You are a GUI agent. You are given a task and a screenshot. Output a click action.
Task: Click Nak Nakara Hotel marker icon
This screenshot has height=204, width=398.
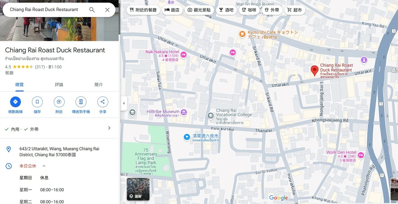183,55
